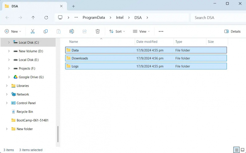Open the Sort dropdown menu
This screenshot has width=246, height=153.
(117, 31)
